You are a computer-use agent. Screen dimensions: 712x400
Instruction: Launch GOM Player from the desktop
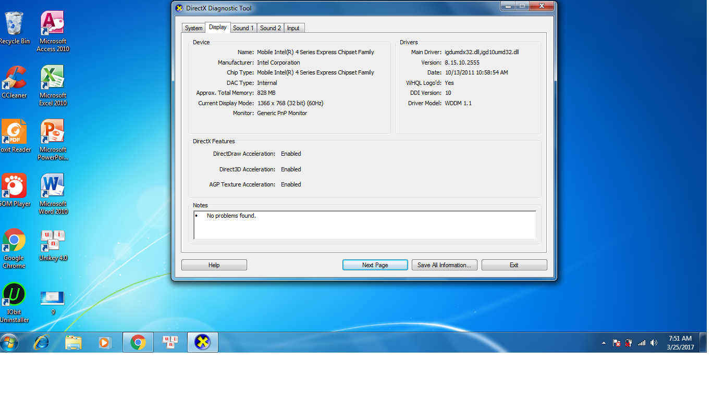tap(14, 190)
